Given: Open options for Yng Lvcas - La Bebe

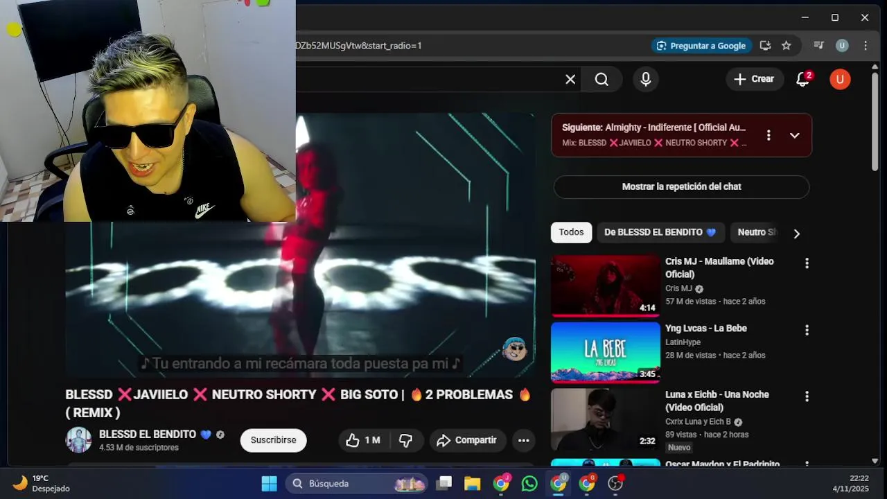Looking at the screenshot, I should (807, 331).
